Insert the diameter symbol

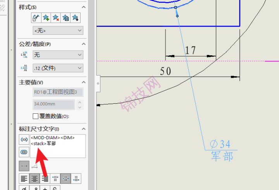24,188
